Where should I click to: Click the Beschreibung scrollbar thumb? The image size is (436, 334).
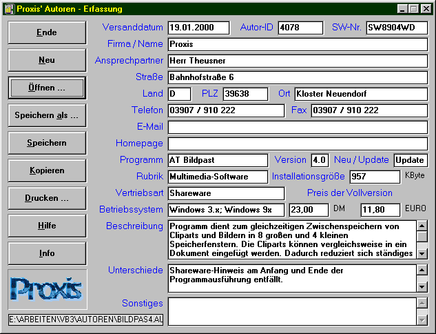[422, 236]
